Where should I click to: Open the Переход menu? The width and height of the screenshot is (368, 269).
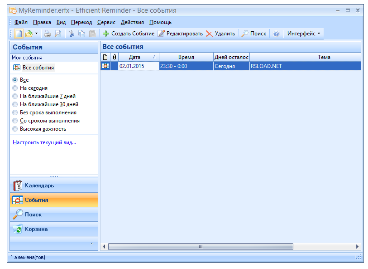click(81, 22)
